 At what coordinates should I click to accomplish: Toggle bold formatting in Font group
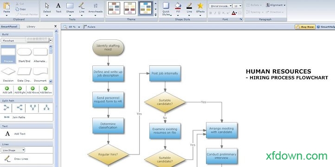tap(211, 13)
